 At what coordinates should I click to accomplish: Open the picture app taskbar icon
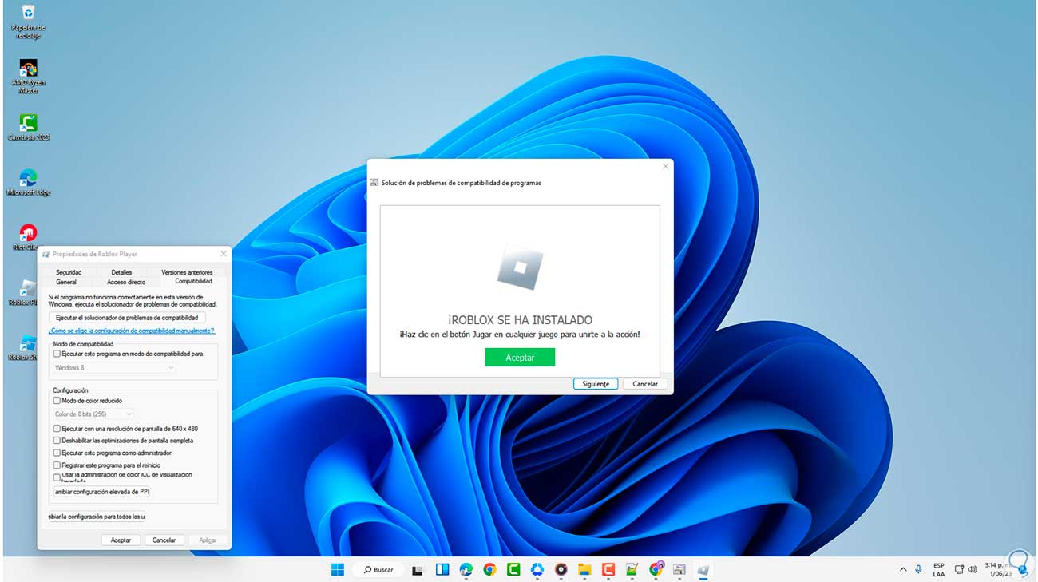pyautogui.click(x=679, y=569)
